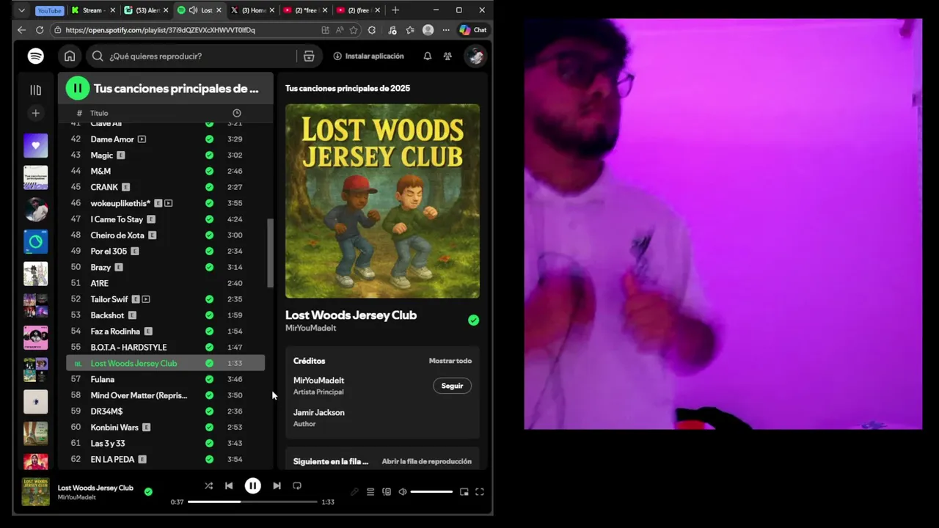Skip to next track
The width and height of the screenshot is (939, 528).
277,485
